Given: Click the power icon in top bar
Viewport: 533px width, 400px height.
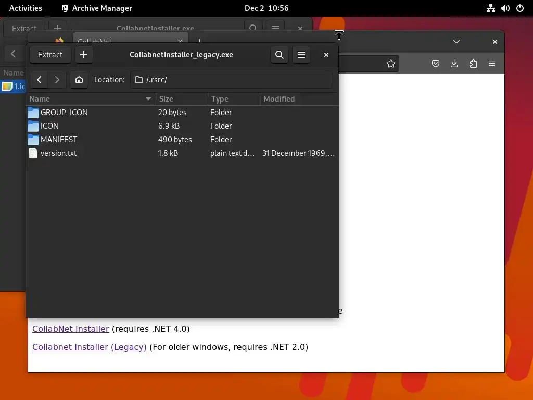Looking at the screenshot, I should tap(520, 8).
